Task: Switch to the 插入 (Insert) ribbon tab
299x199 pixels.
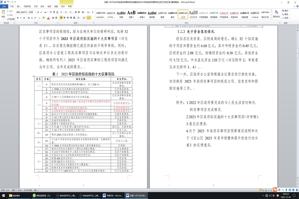Action: tap(18, 6)
